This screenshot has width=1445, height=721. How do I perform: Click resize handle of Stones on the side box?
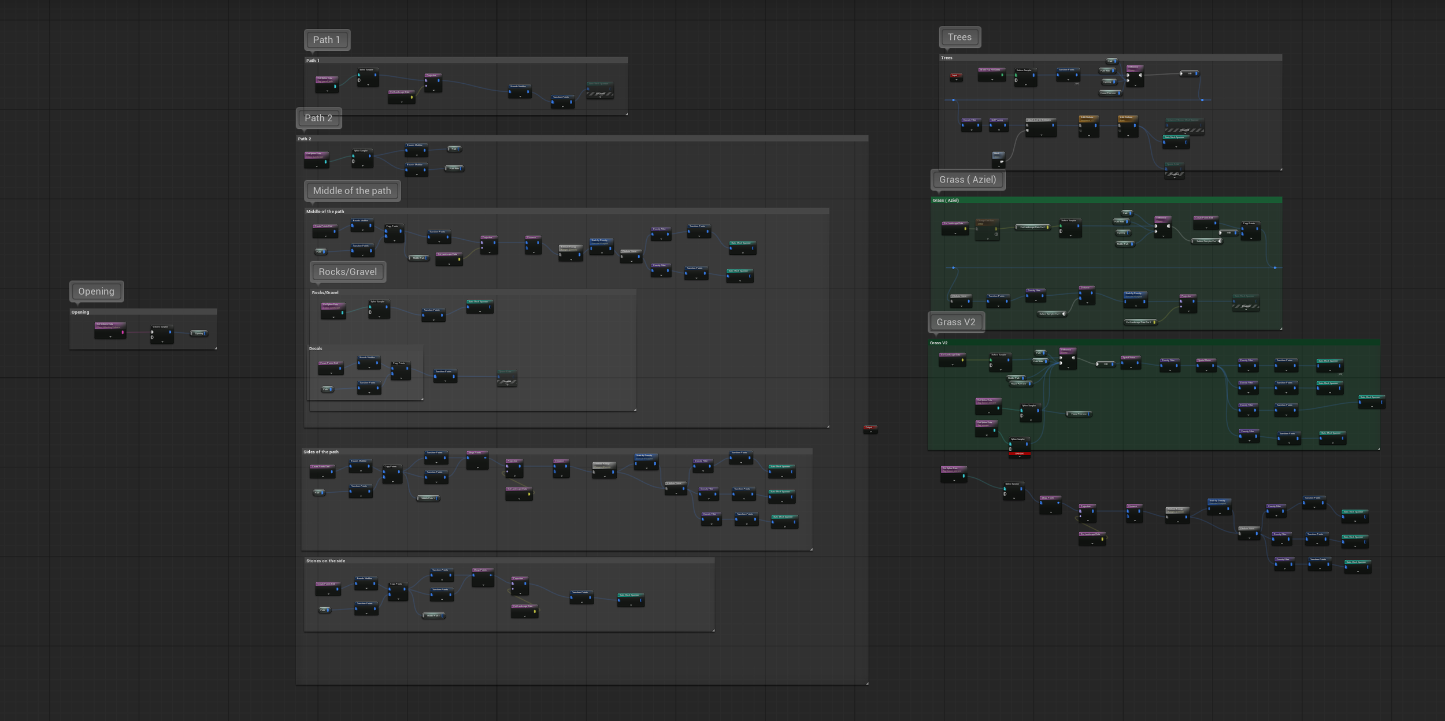click(713, 630)
